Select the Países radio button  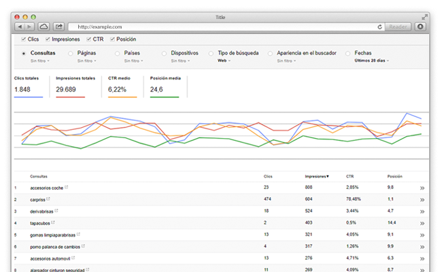117,53
